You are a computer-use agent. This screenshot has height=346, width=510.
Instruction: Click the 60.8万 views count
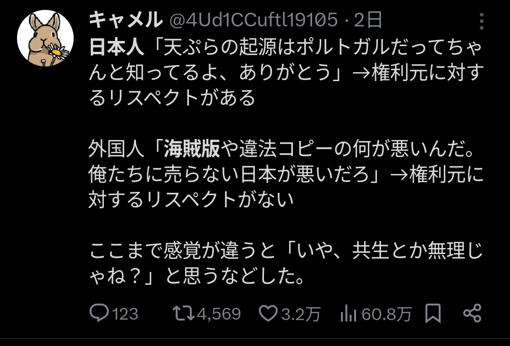pyautogui.click(x=386, y=314)
